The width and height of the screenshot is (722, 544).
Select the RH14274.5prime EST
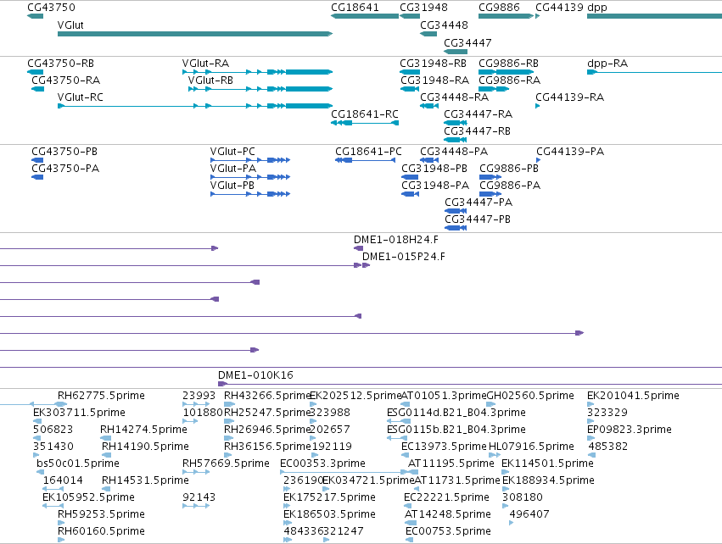[105, 438]
